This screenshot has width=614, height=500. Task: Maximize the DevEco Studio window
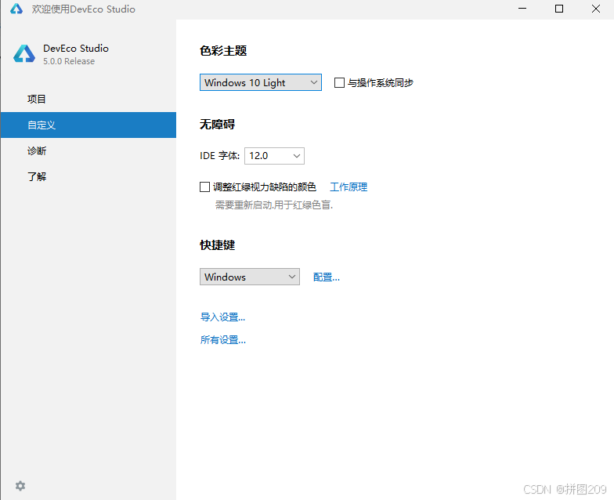pos(559,9)
